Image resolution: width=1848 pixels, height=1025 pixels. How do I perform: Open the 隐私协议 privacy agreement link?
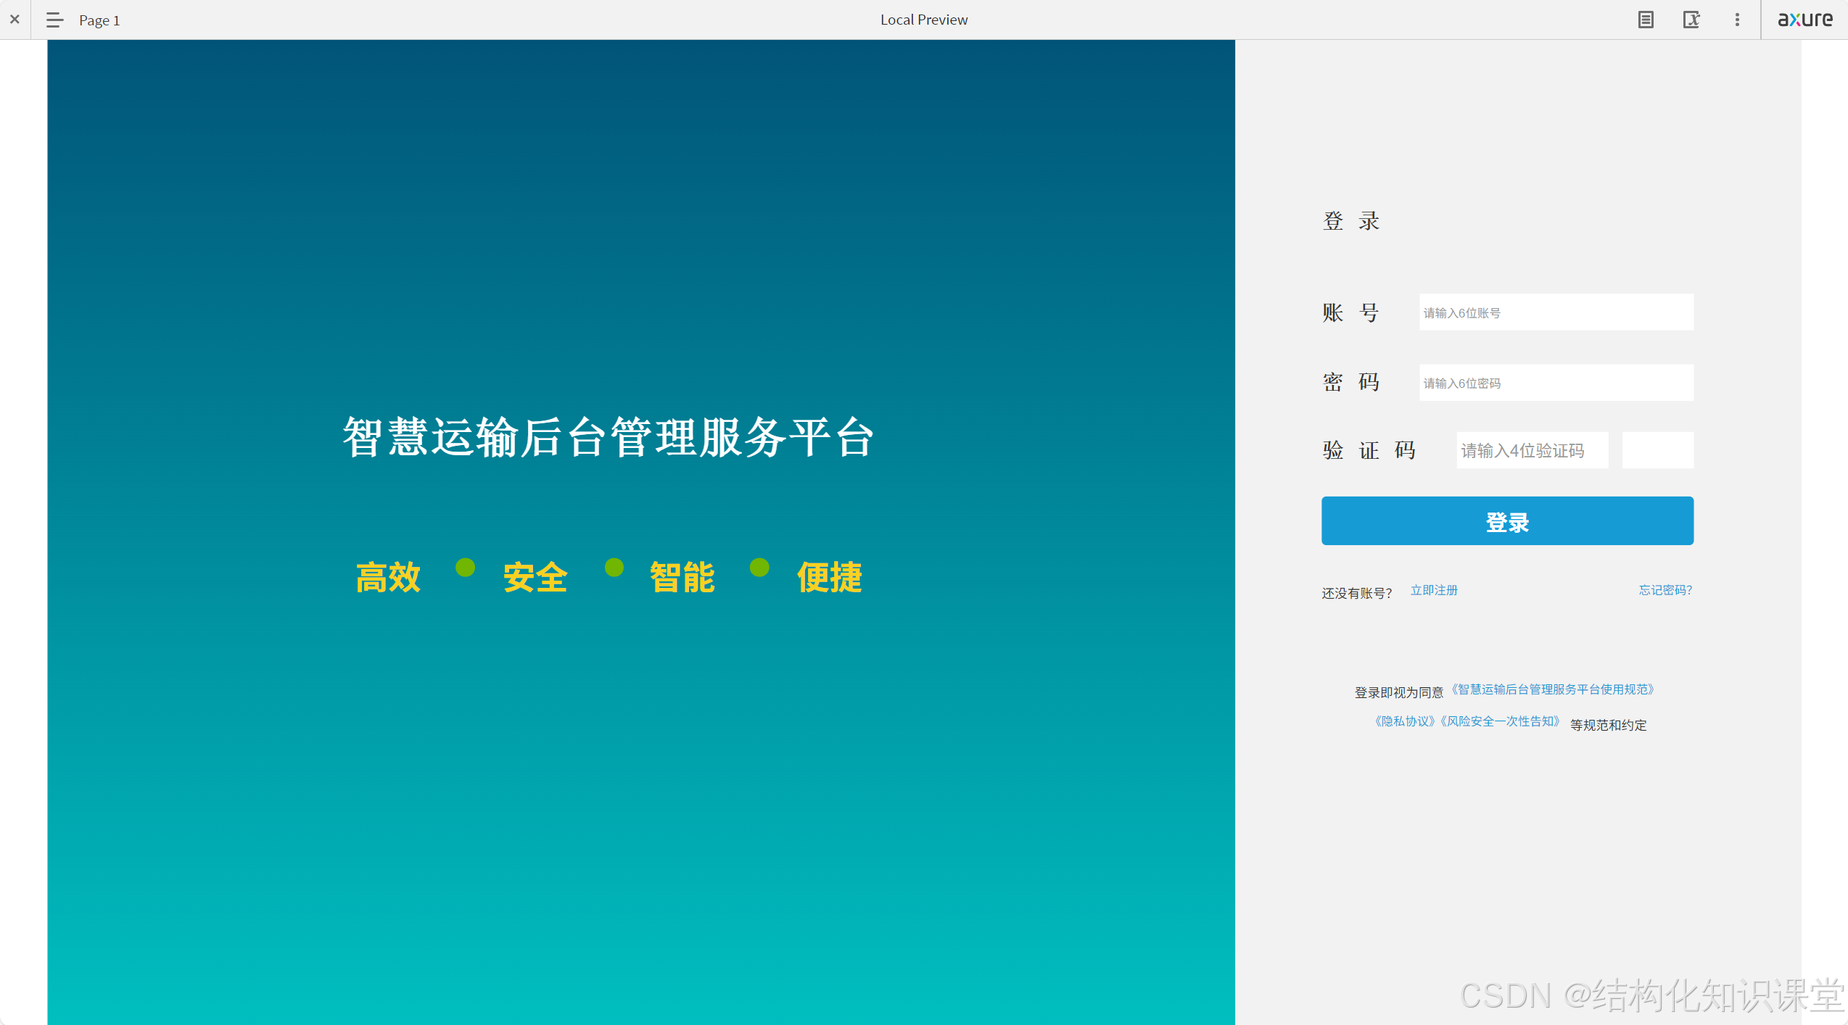click(x=1404, y=721)
